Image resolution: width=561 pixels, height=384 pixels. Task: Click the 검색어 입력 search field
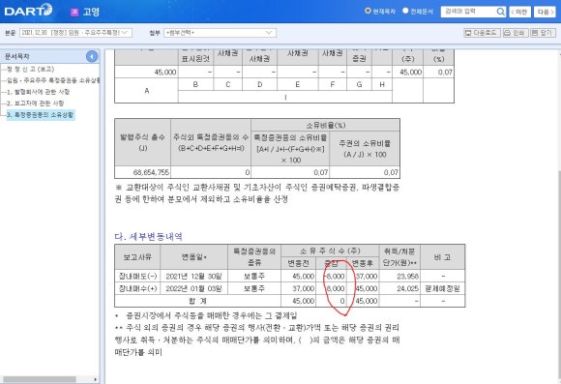(469, 12)
